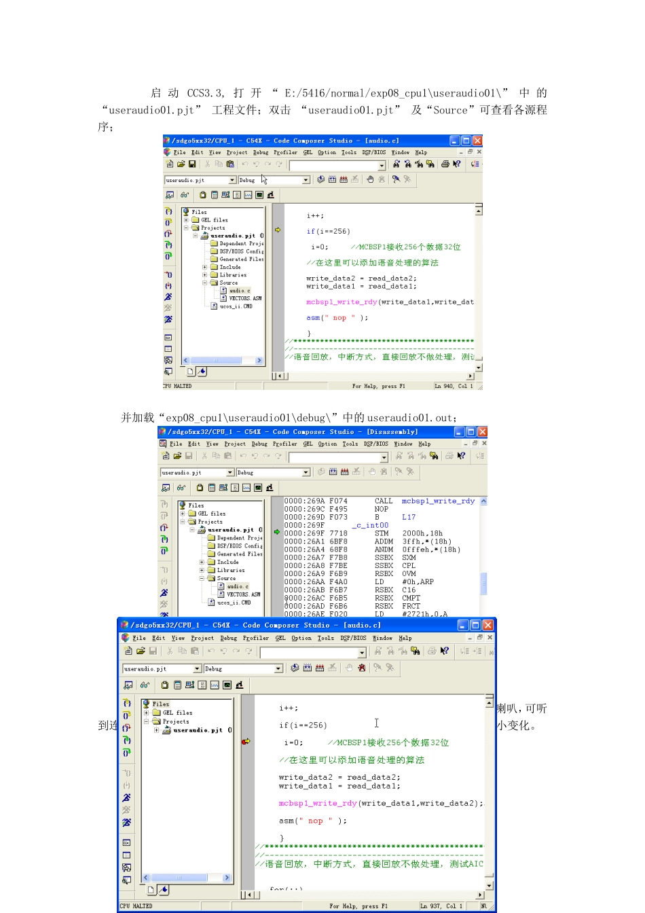The image size is (645, 913).
Task: Collapse Source folder in upper audio.c window
Action: click(204, 283)
